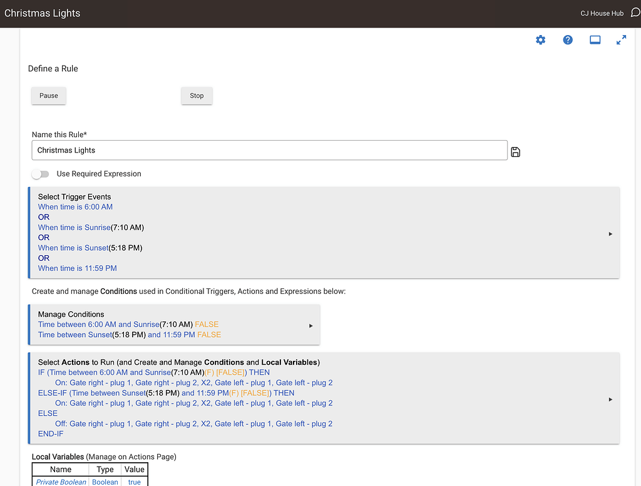Save the rule name with disk icon

tap(516, 151)
